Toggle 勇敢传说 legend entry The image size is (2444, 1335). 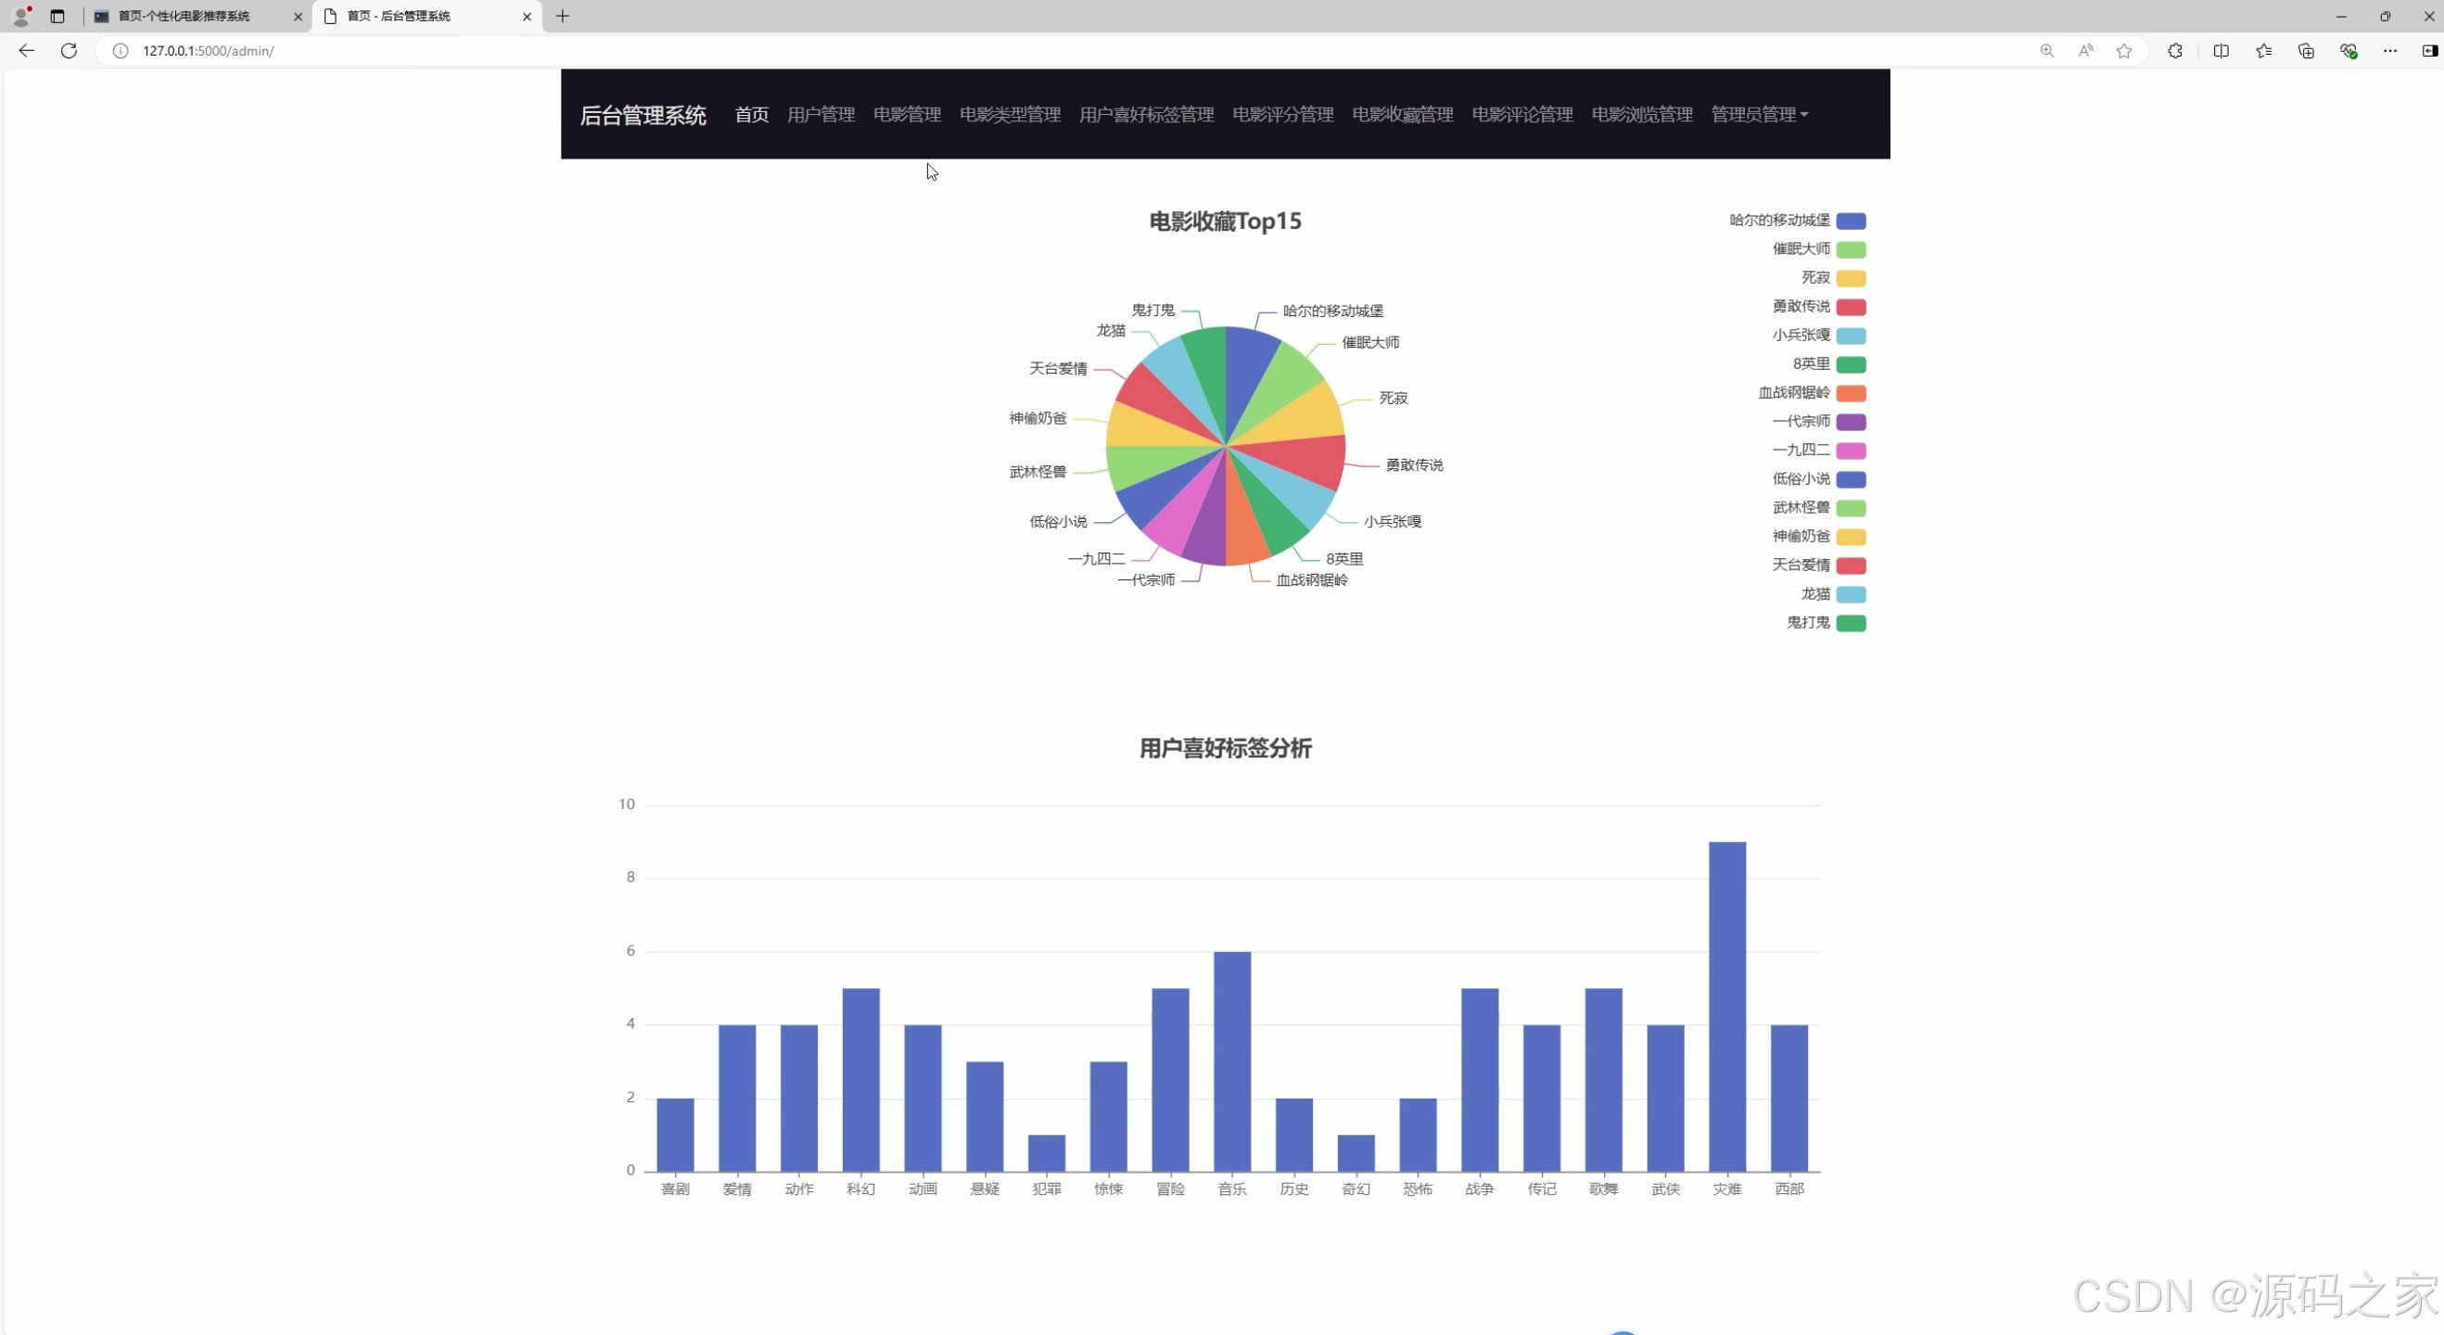click(x=1849, y=307)
